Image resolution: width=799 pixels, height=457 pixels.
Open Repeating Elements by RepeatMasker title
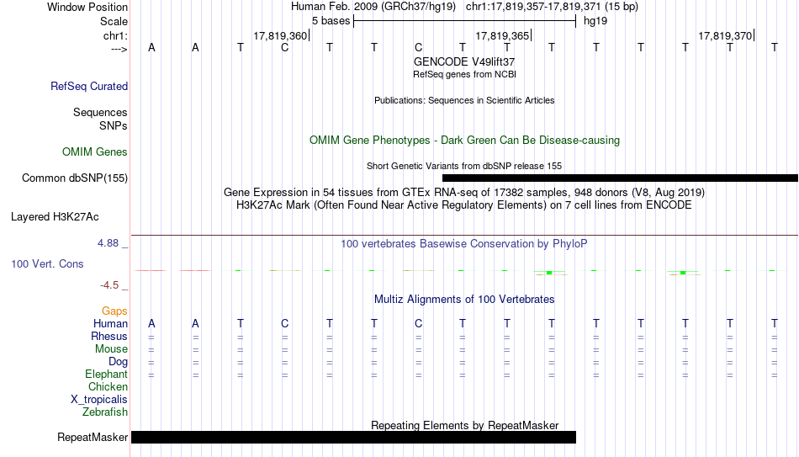coord(464,425)
